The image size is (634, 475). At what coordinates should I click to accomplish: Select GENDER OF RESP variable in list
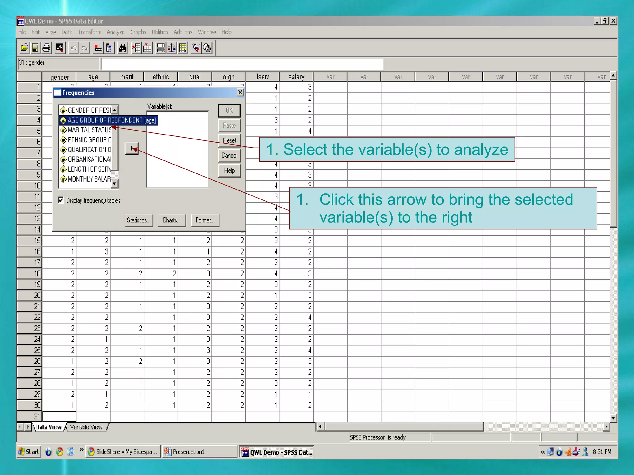coord(85,110)
